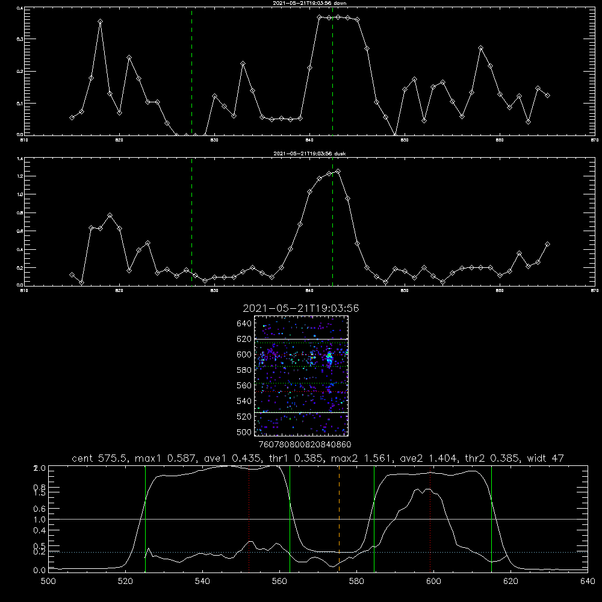Click the red dotted line near 552 in bottom plot
This screenshot has height=602, width=602.
point(249,519)
